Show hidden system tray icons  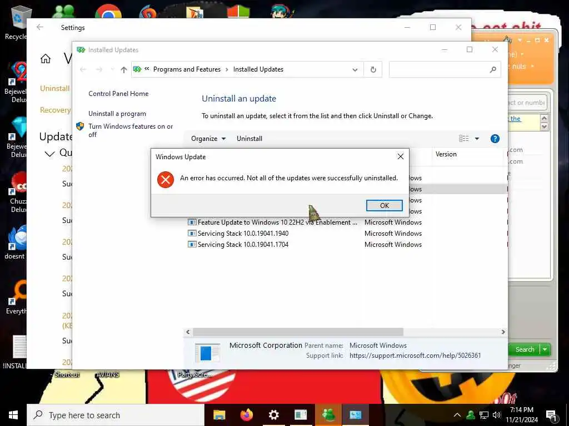[x=457, y=415]
